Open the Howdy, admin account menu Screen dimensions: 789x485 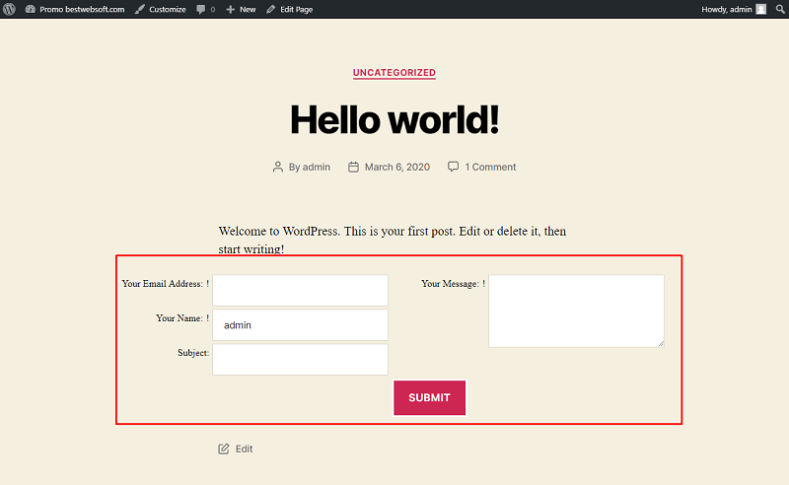pyautogui.click(x=734, y=9)
